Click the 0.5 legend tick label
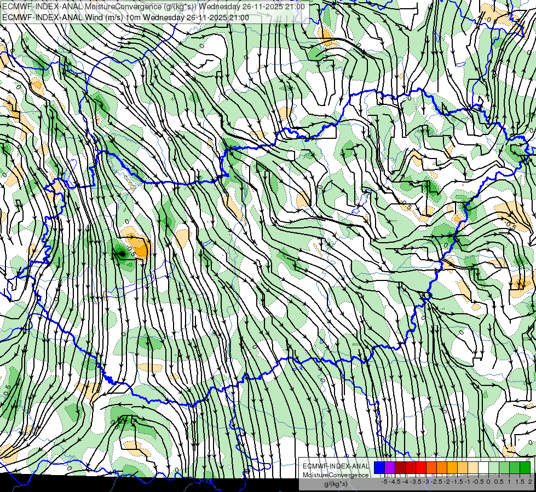Viewport: 536px width, 492px height. (499, 482)
